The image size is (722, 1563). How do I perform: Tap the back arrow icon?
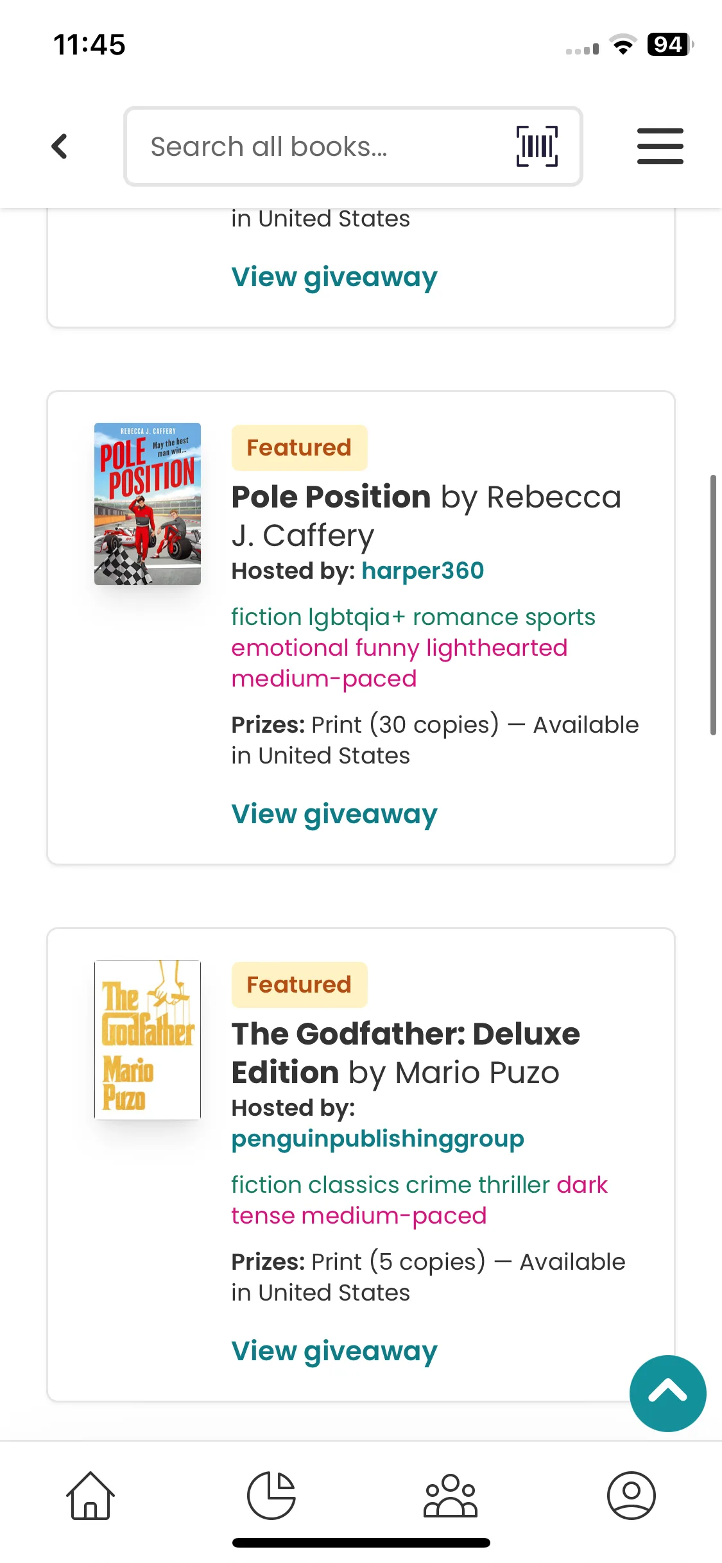pyautogui.click(x=60, y=146)
